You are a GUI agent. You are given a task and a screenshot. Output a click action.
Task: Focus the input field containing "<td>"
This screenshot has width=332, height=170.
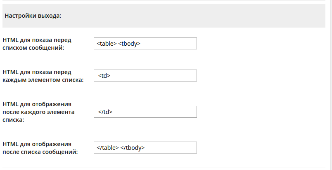pos(145,76)
